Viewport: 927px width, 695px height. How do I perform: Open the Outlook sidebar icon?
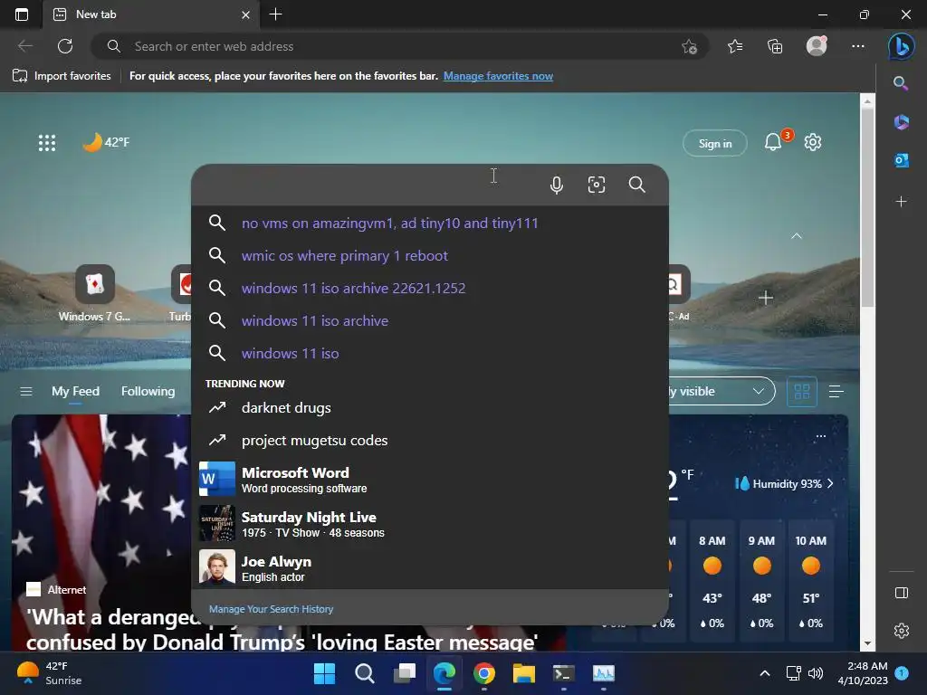(x=901, y=160)
